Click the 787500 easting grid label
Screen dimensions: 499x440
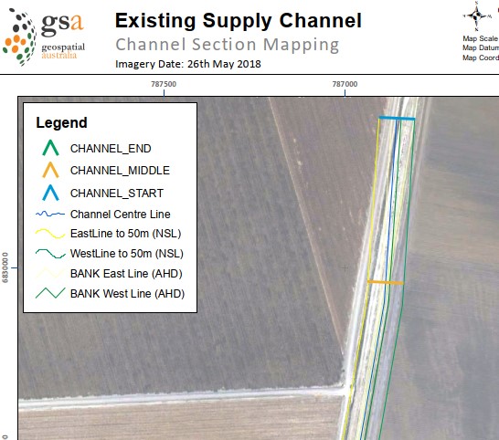point(164,84)
